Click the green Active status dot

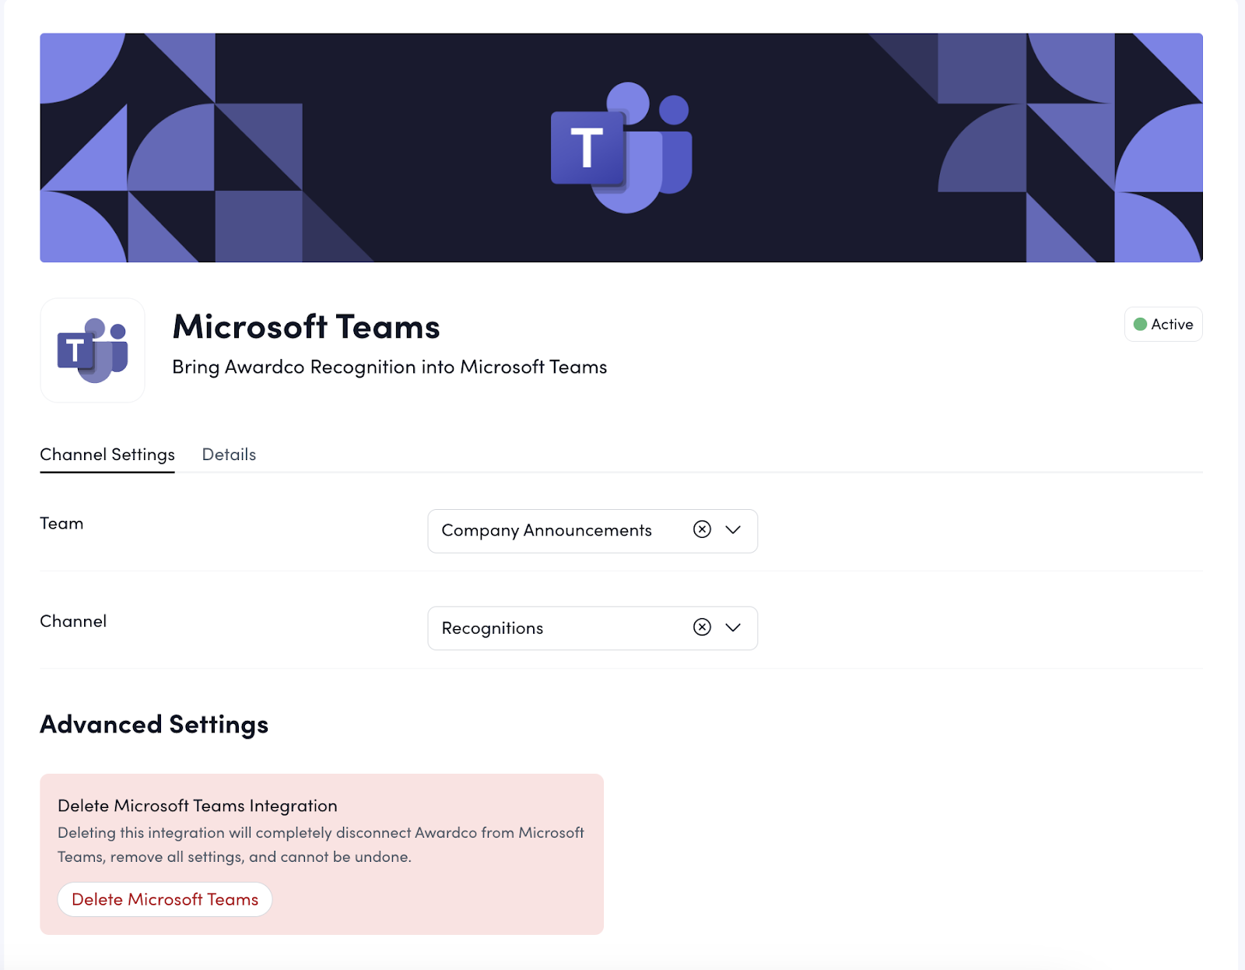pyautogui.click(x=1140, y=325)
